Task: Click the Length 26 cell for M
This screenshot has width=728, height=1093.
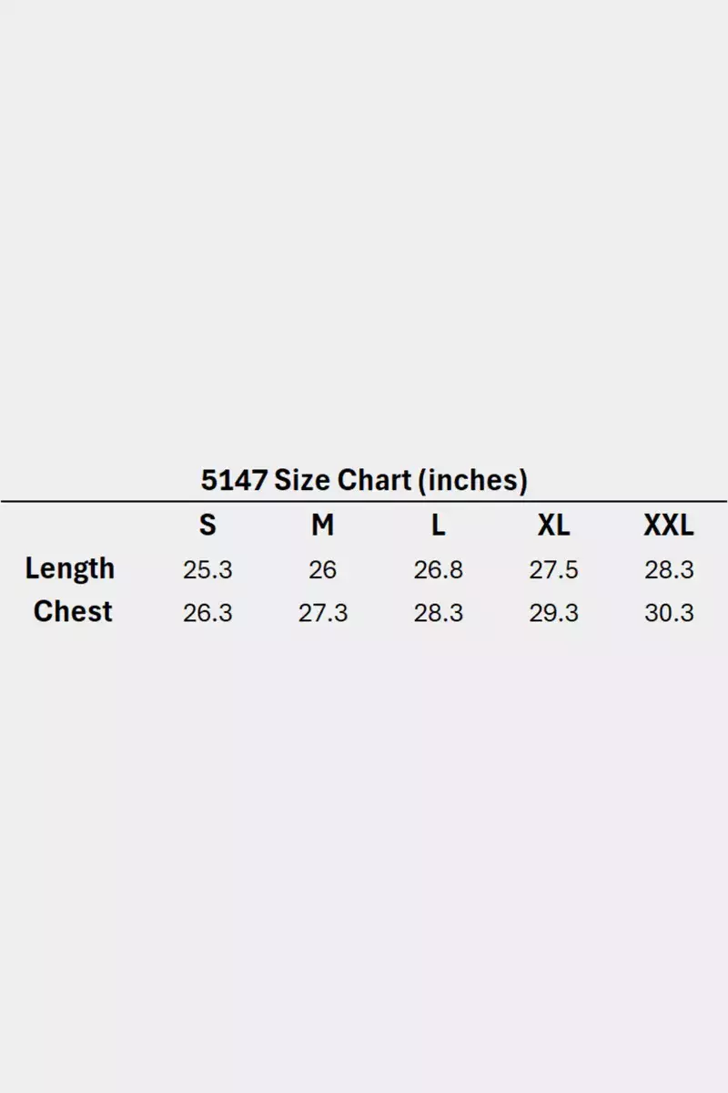Action: 322,570
